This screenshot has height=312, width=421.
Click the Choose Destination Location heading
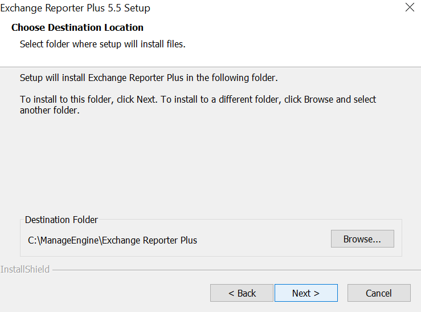coord(77,27)
